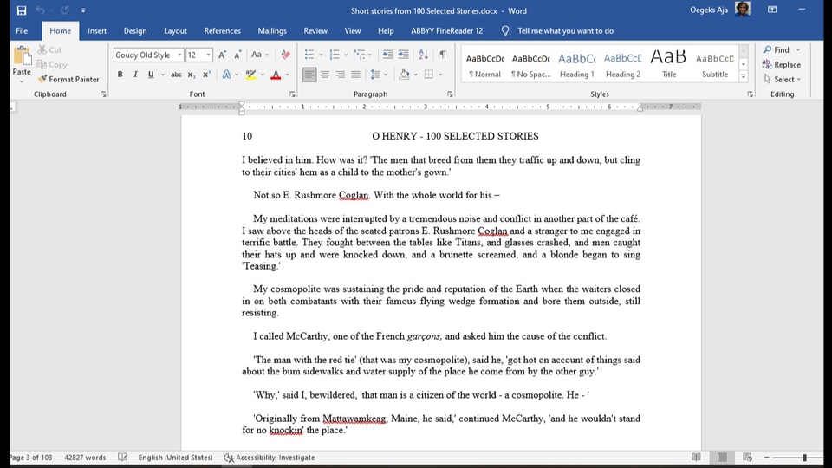
Task: Decrease font size with the smaller A
Action: tap(237, 55)
